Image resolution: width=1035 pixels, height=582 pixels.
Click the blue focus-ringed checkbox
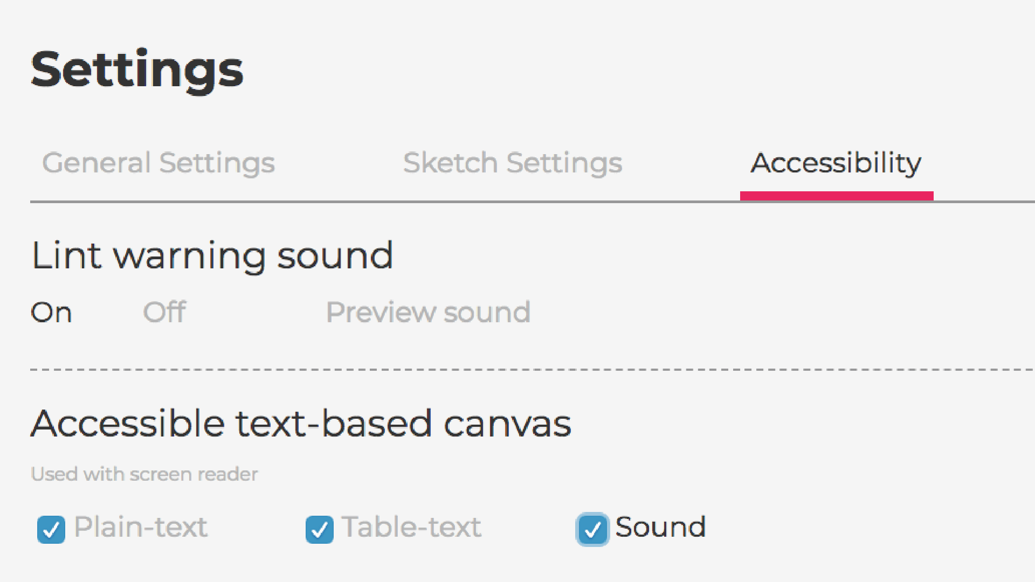point(592,529)
